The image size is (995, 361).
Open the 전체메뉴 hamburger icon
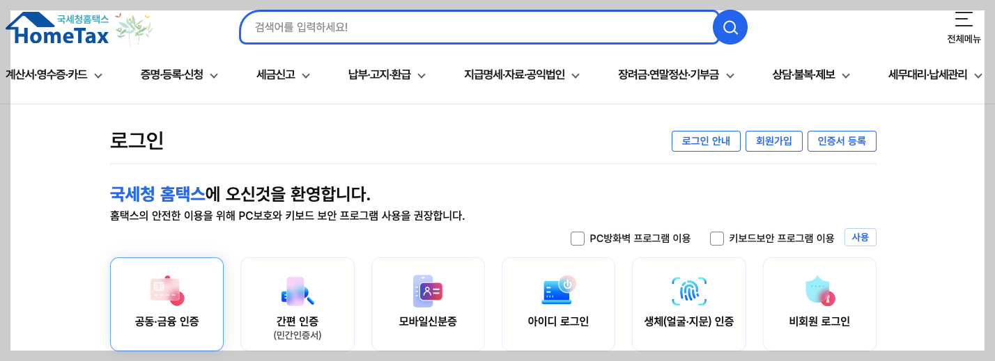(x=964, y=19)
